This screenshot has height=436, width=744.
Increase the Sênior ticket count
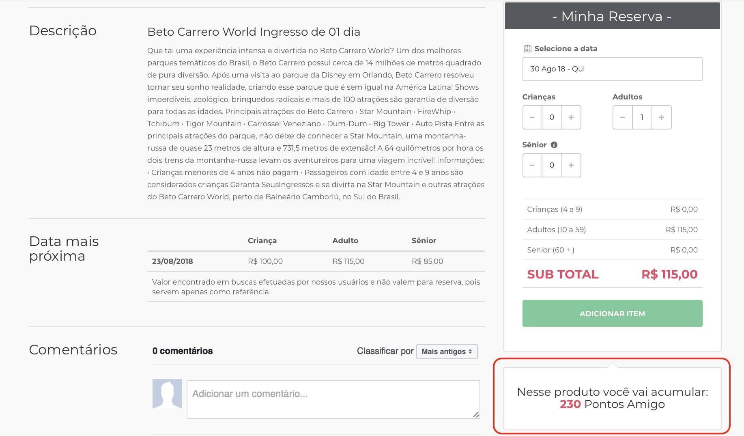571,165
